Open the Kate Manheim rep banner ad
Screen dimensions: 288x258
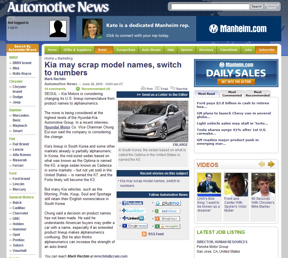click(x=136, y=29)
